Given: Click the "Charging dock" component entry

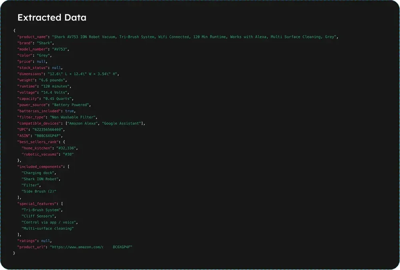Looking at the screenshot, I should tap(38, 173).
